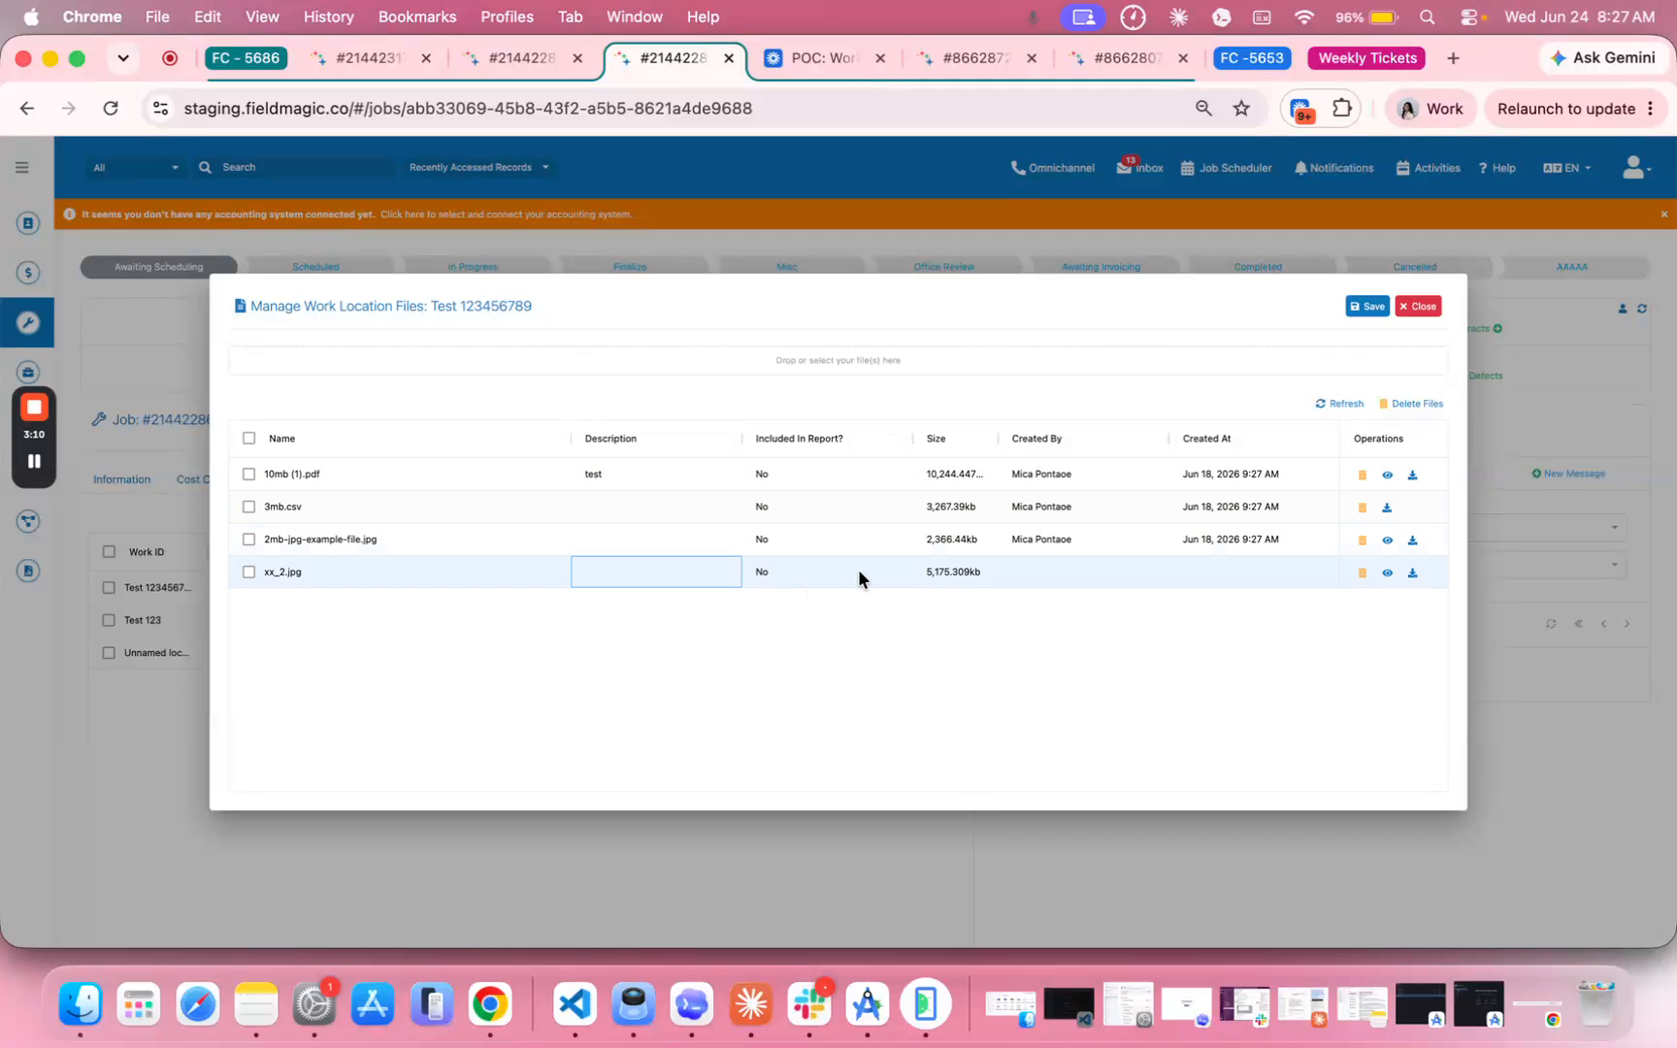Select all files with header checkbox
1677x1048 pixels.
[x=249, y=439]
